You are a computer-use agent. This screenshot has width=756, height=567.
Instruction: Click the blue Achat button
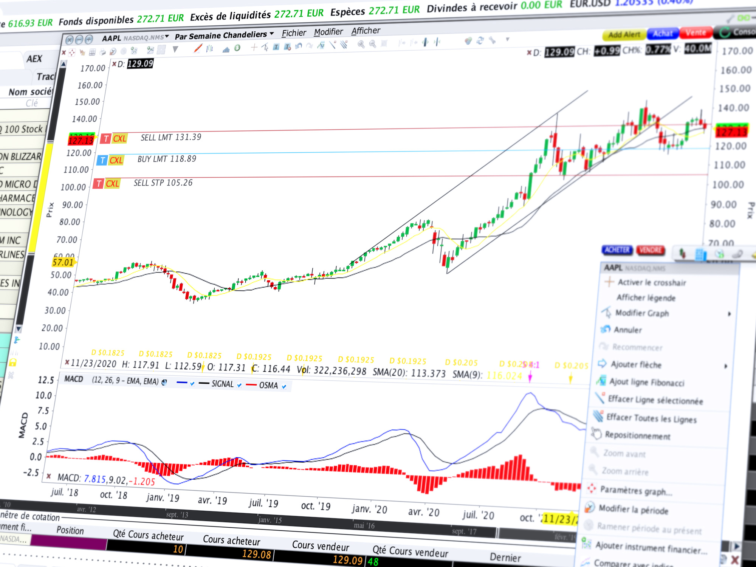[x=663, y=34]
